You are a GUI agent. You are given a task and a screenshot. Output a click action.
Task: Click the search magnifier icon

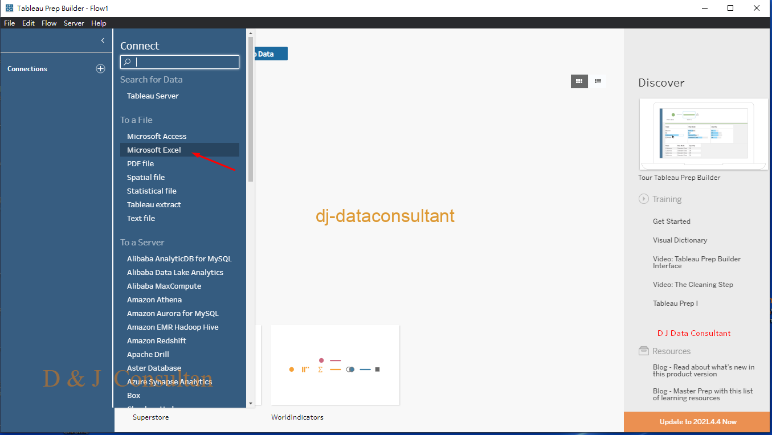(128, 62)
